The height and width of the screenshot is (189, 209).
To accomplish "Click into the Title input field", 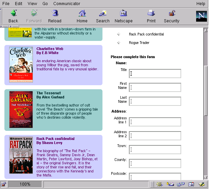I will point(155,73).
